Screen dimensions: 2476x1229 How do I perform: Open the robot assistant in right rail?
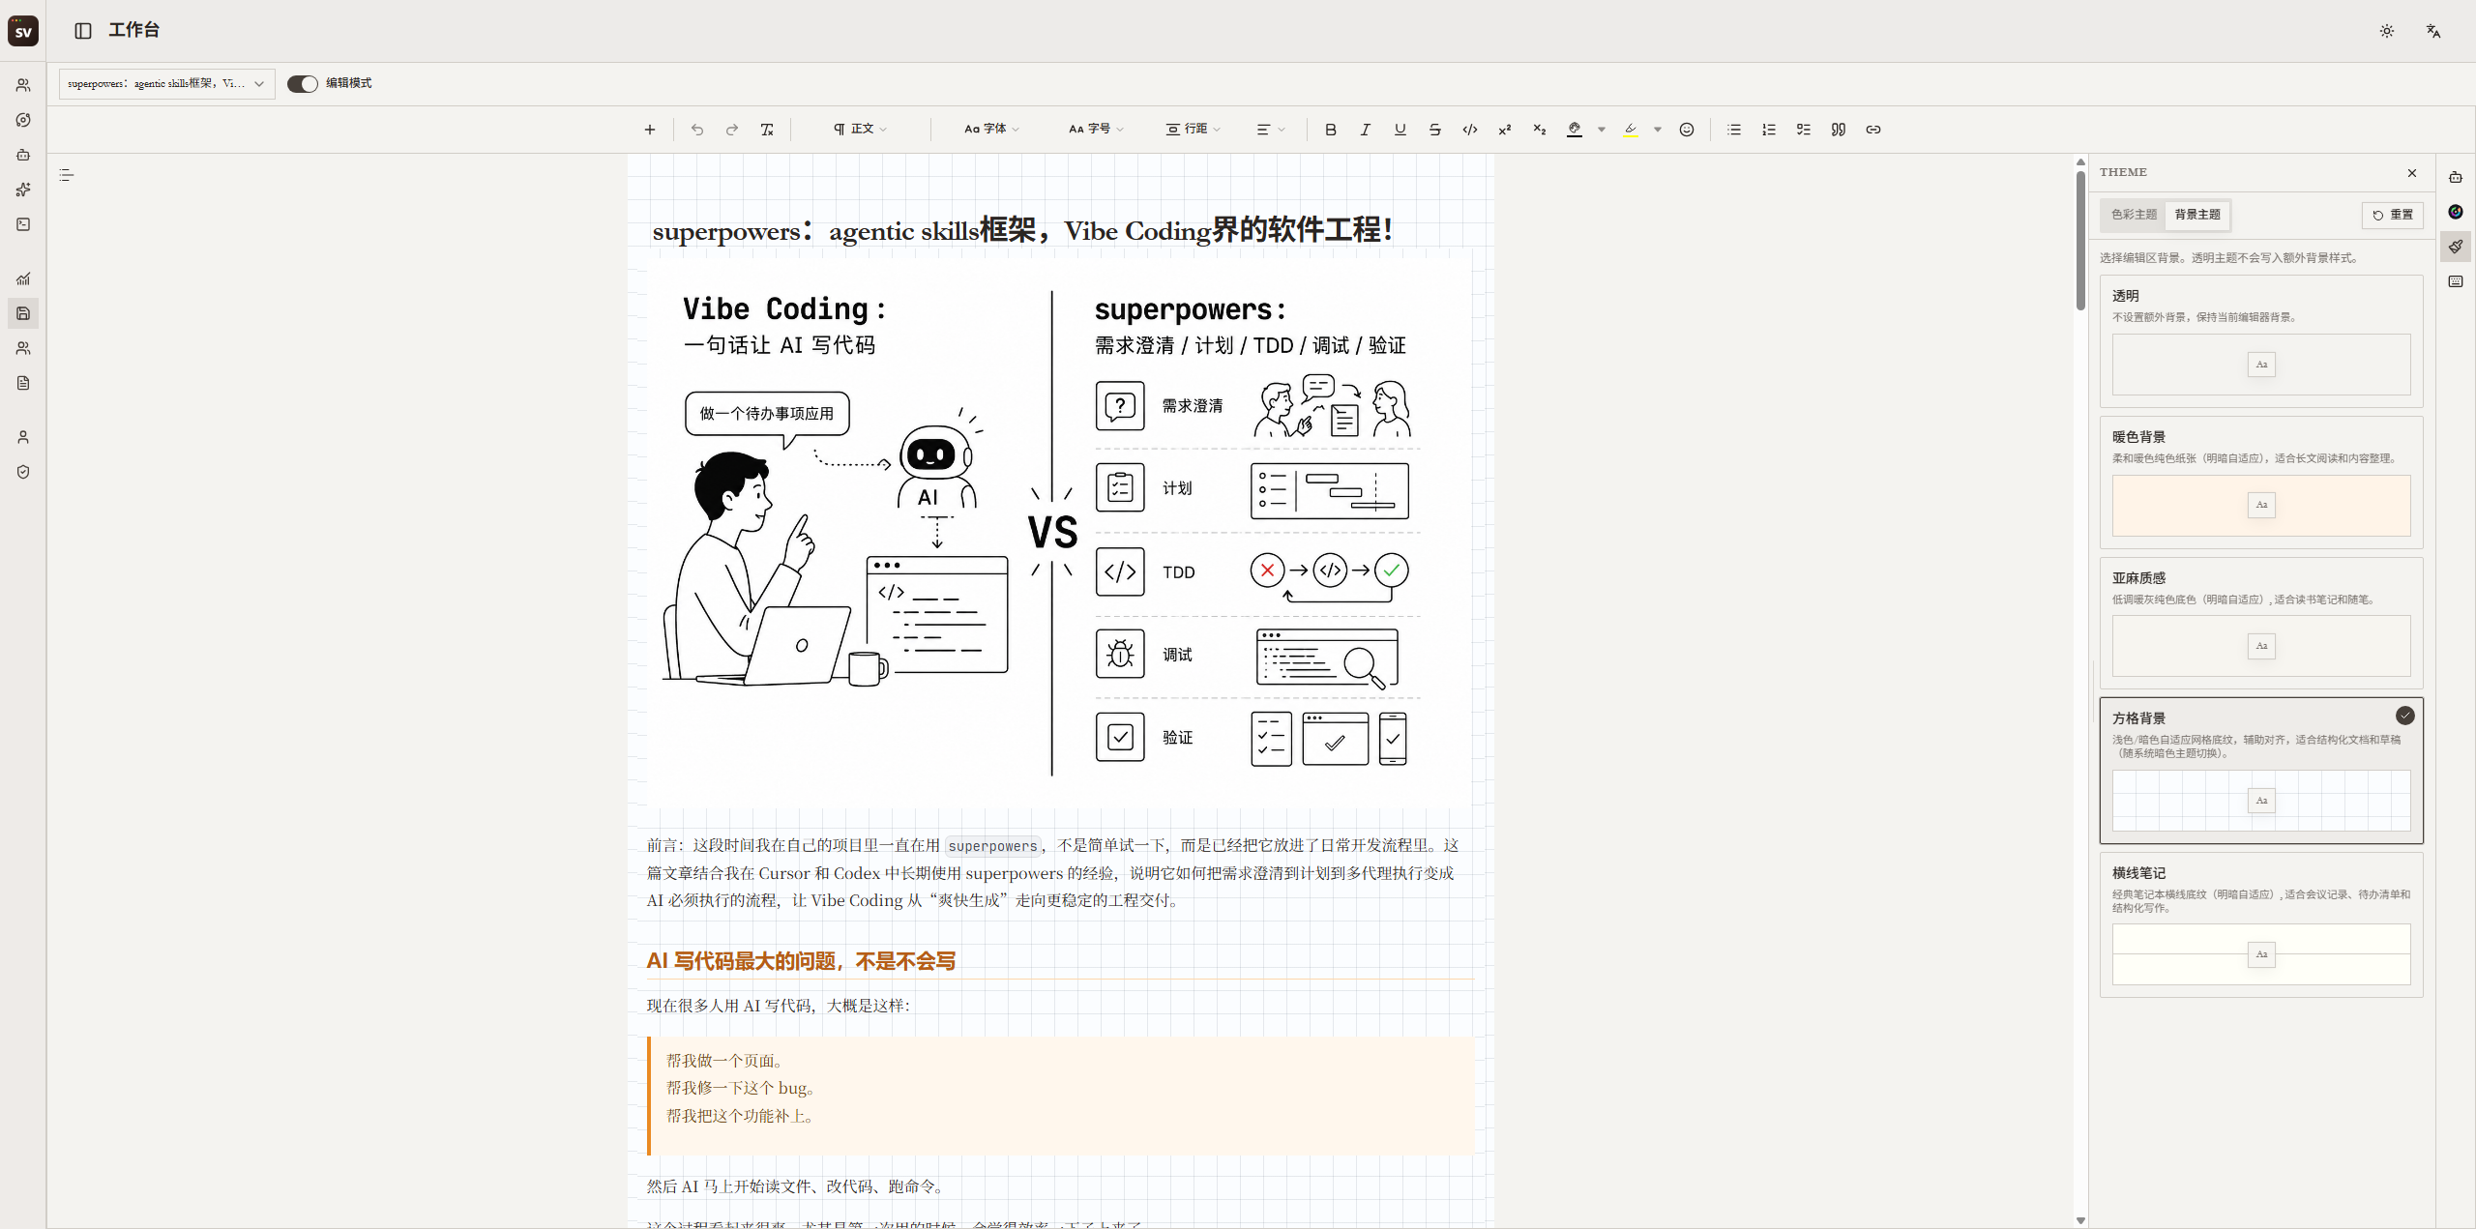coord(2456,177)
